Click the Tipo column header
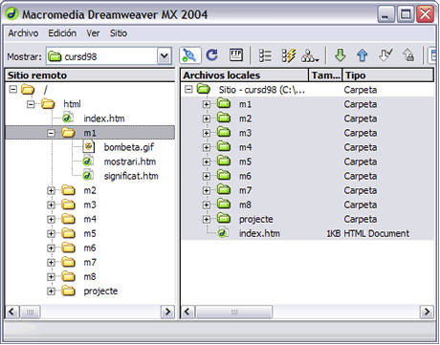This screenshot has width=440, height=345. pos(388,75)
